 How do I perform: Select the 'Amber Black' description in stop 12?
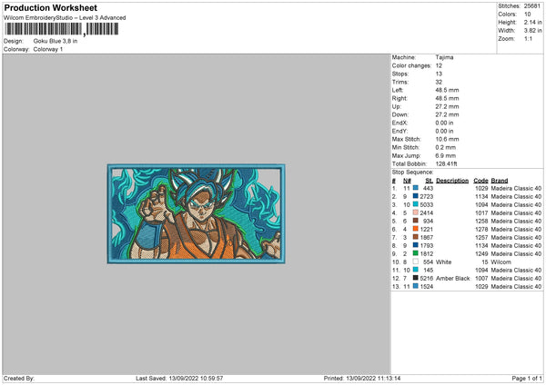click(x=452, y=279)
